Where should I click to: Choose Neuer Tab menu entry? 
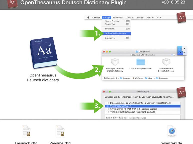coord(116,24)
